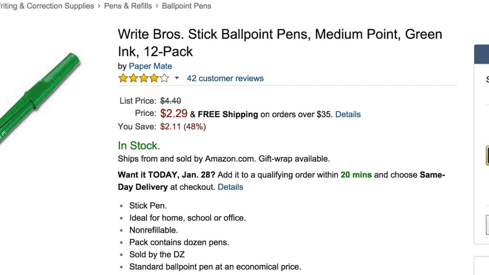This screenshot has width=489, height=275.
Task: Click the empty fifth rating star
Action: coord(164,78)
